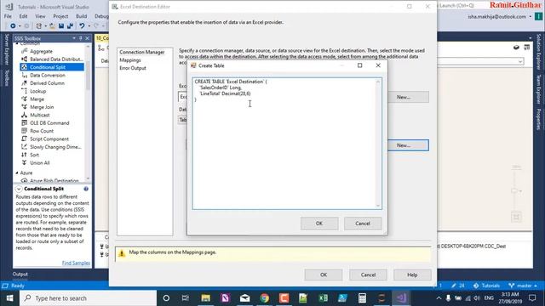This screenshot has width=545, height=306.
Task: Click inside the CREATE TABLE SQL text area
Action: click(x=284, y=144)
